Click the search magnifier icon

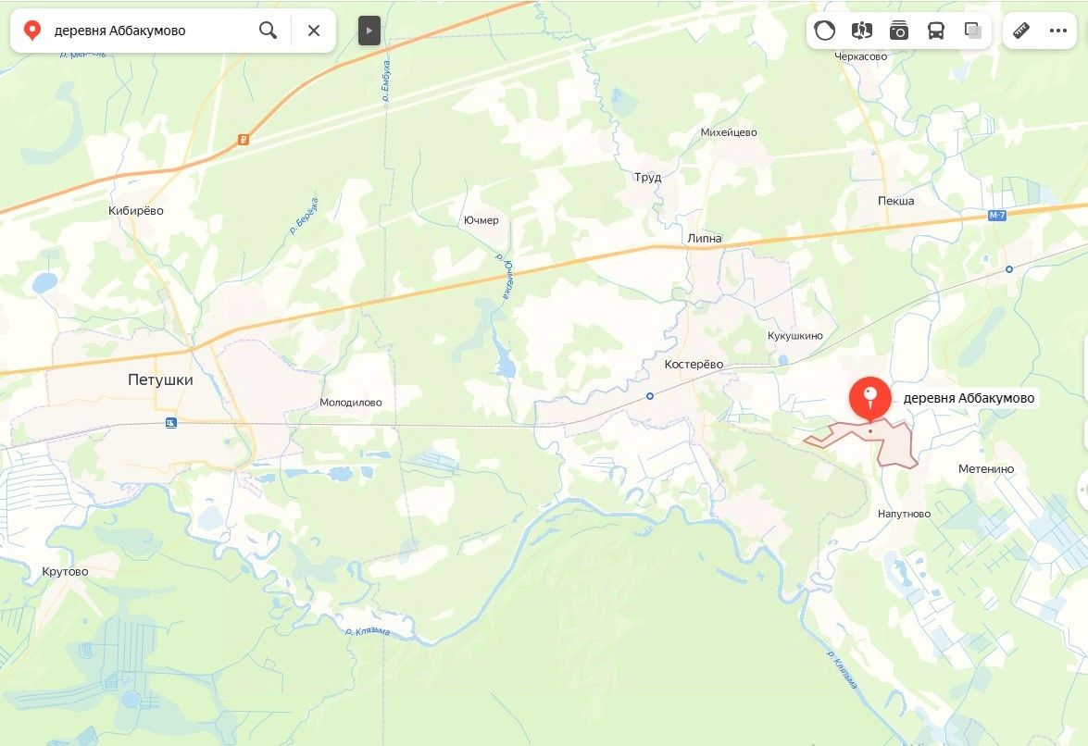268,31
